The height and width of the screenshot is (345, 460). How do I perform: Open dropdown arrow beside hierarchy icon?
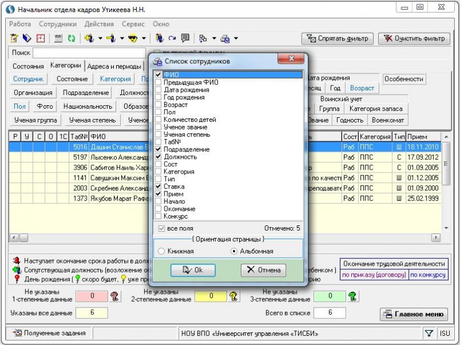tap(214, 38)
